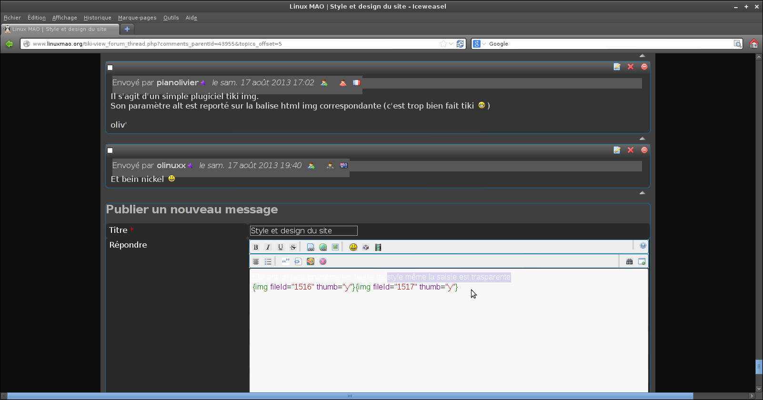The height and width of the screenshot is (400, 763).
Task: Open the editor help icon
Action: [643, 246]
